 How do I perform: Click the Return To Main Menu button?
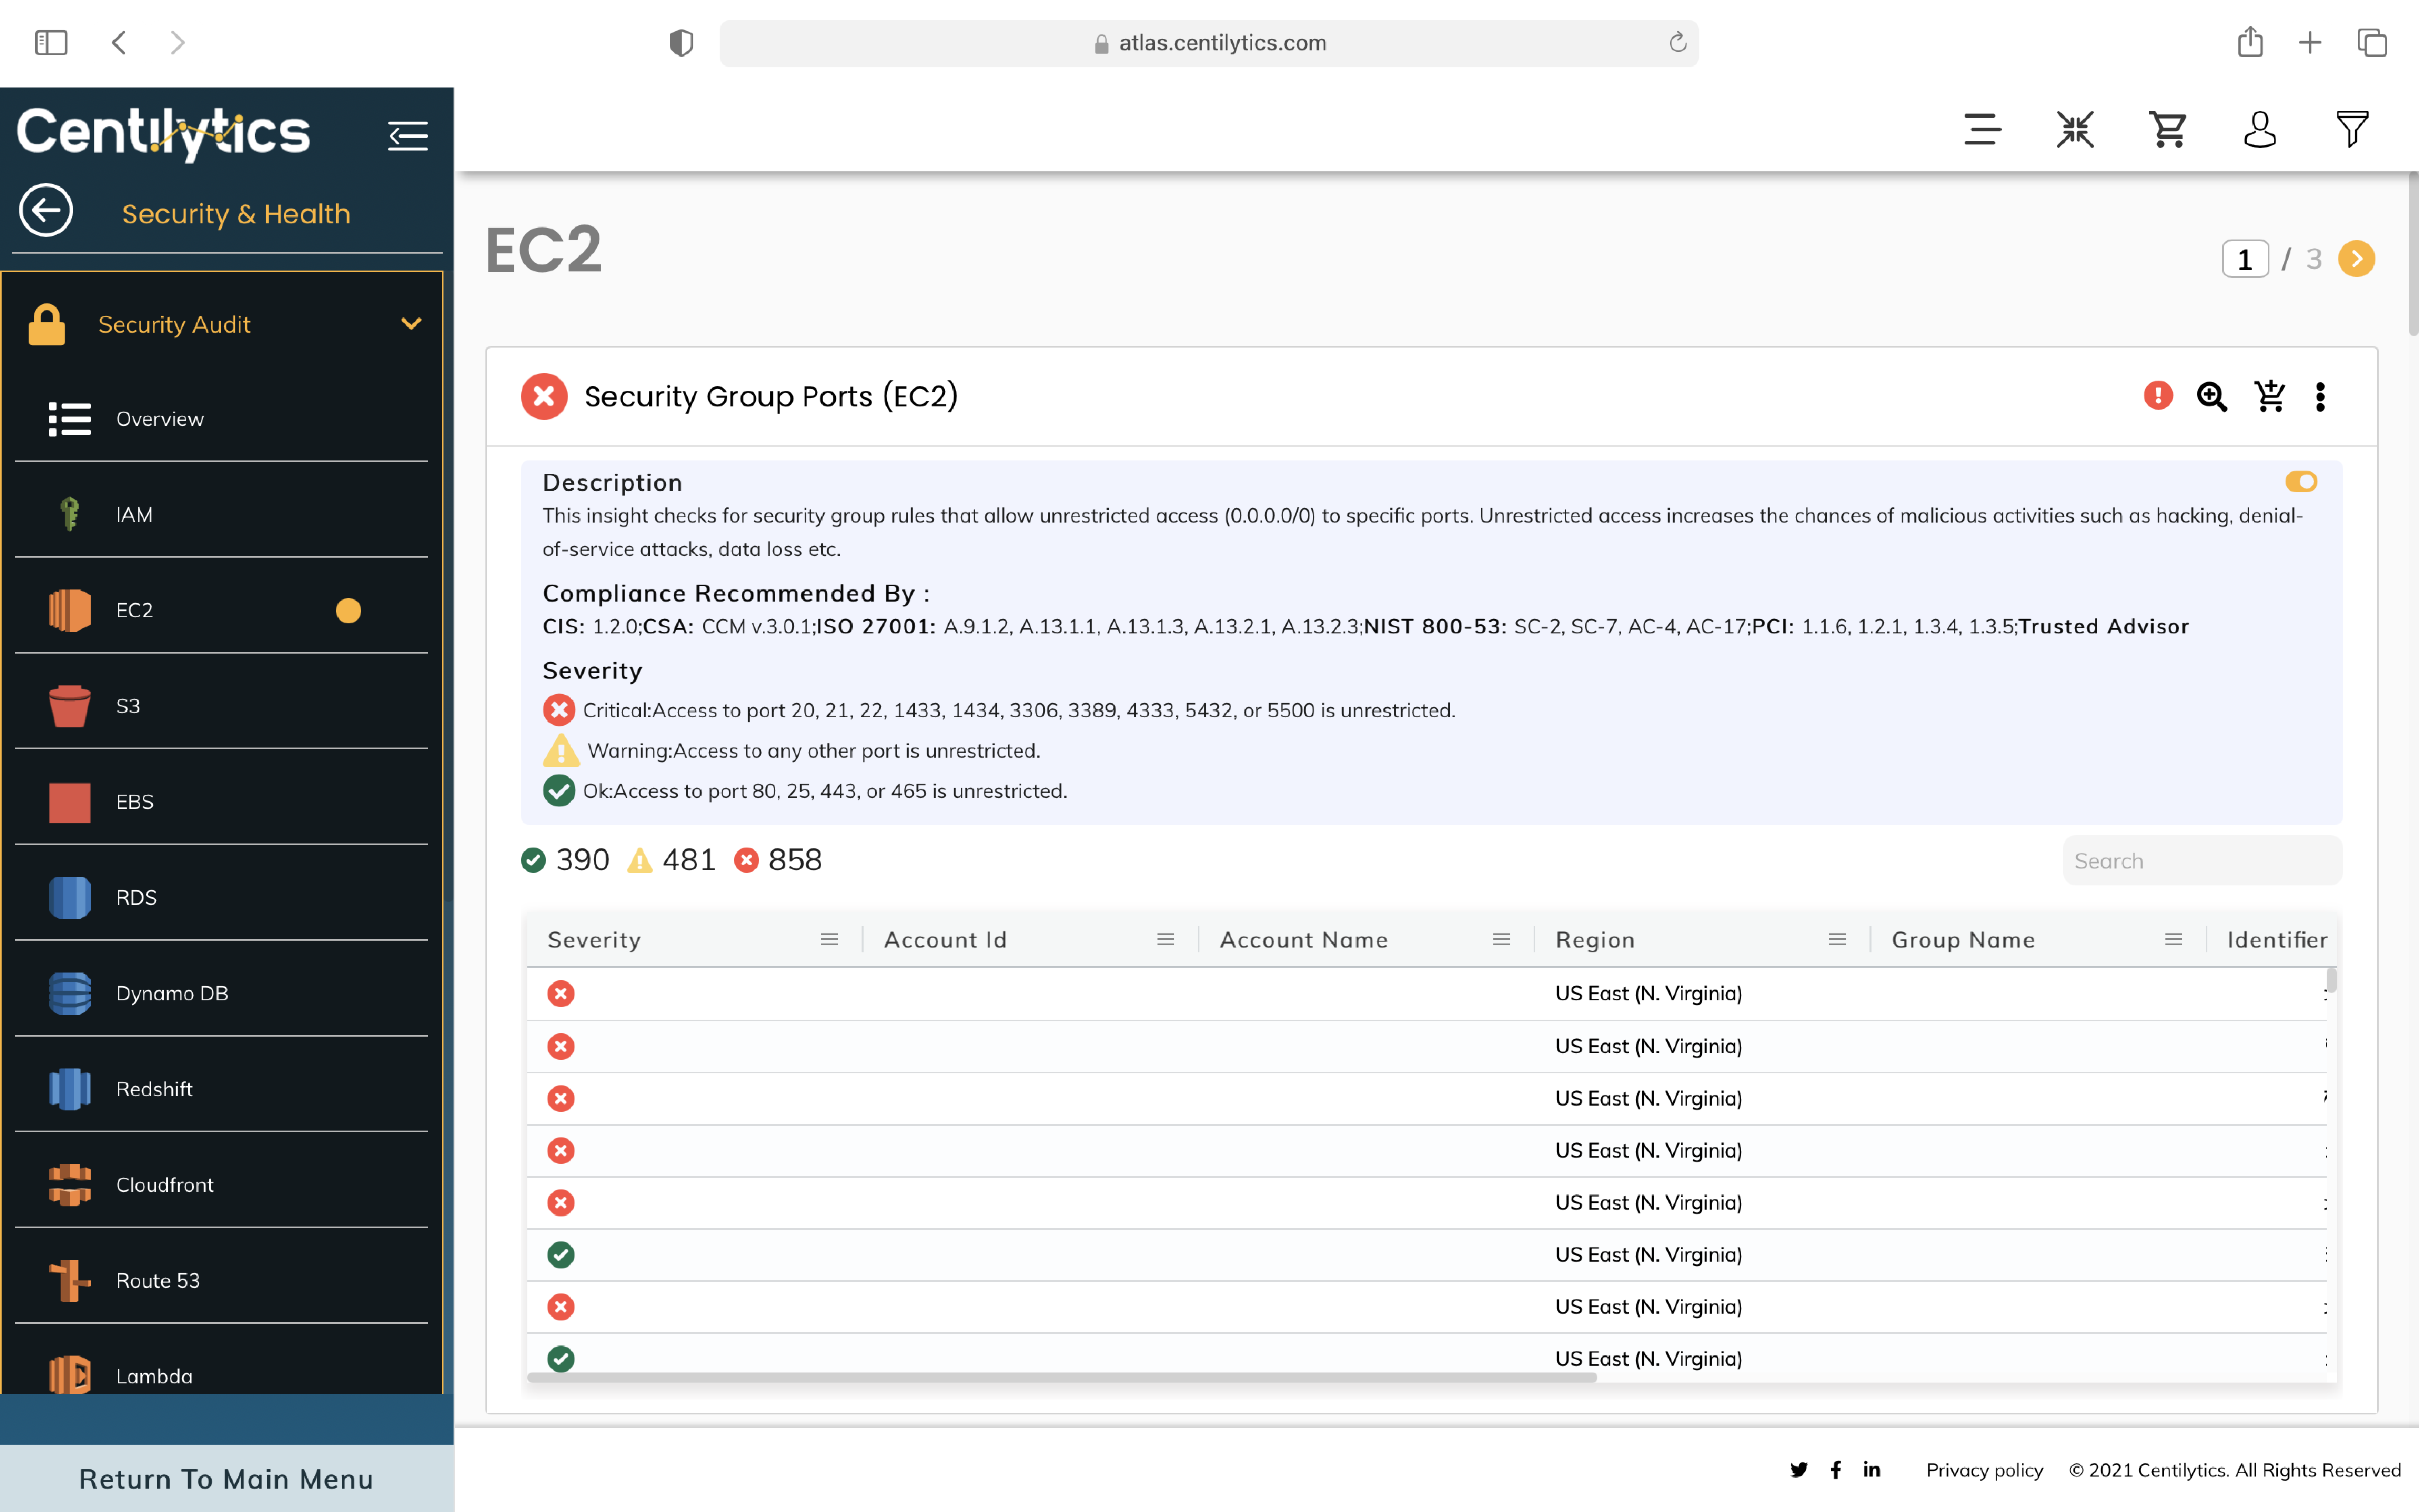click(x=227, y=1478)
